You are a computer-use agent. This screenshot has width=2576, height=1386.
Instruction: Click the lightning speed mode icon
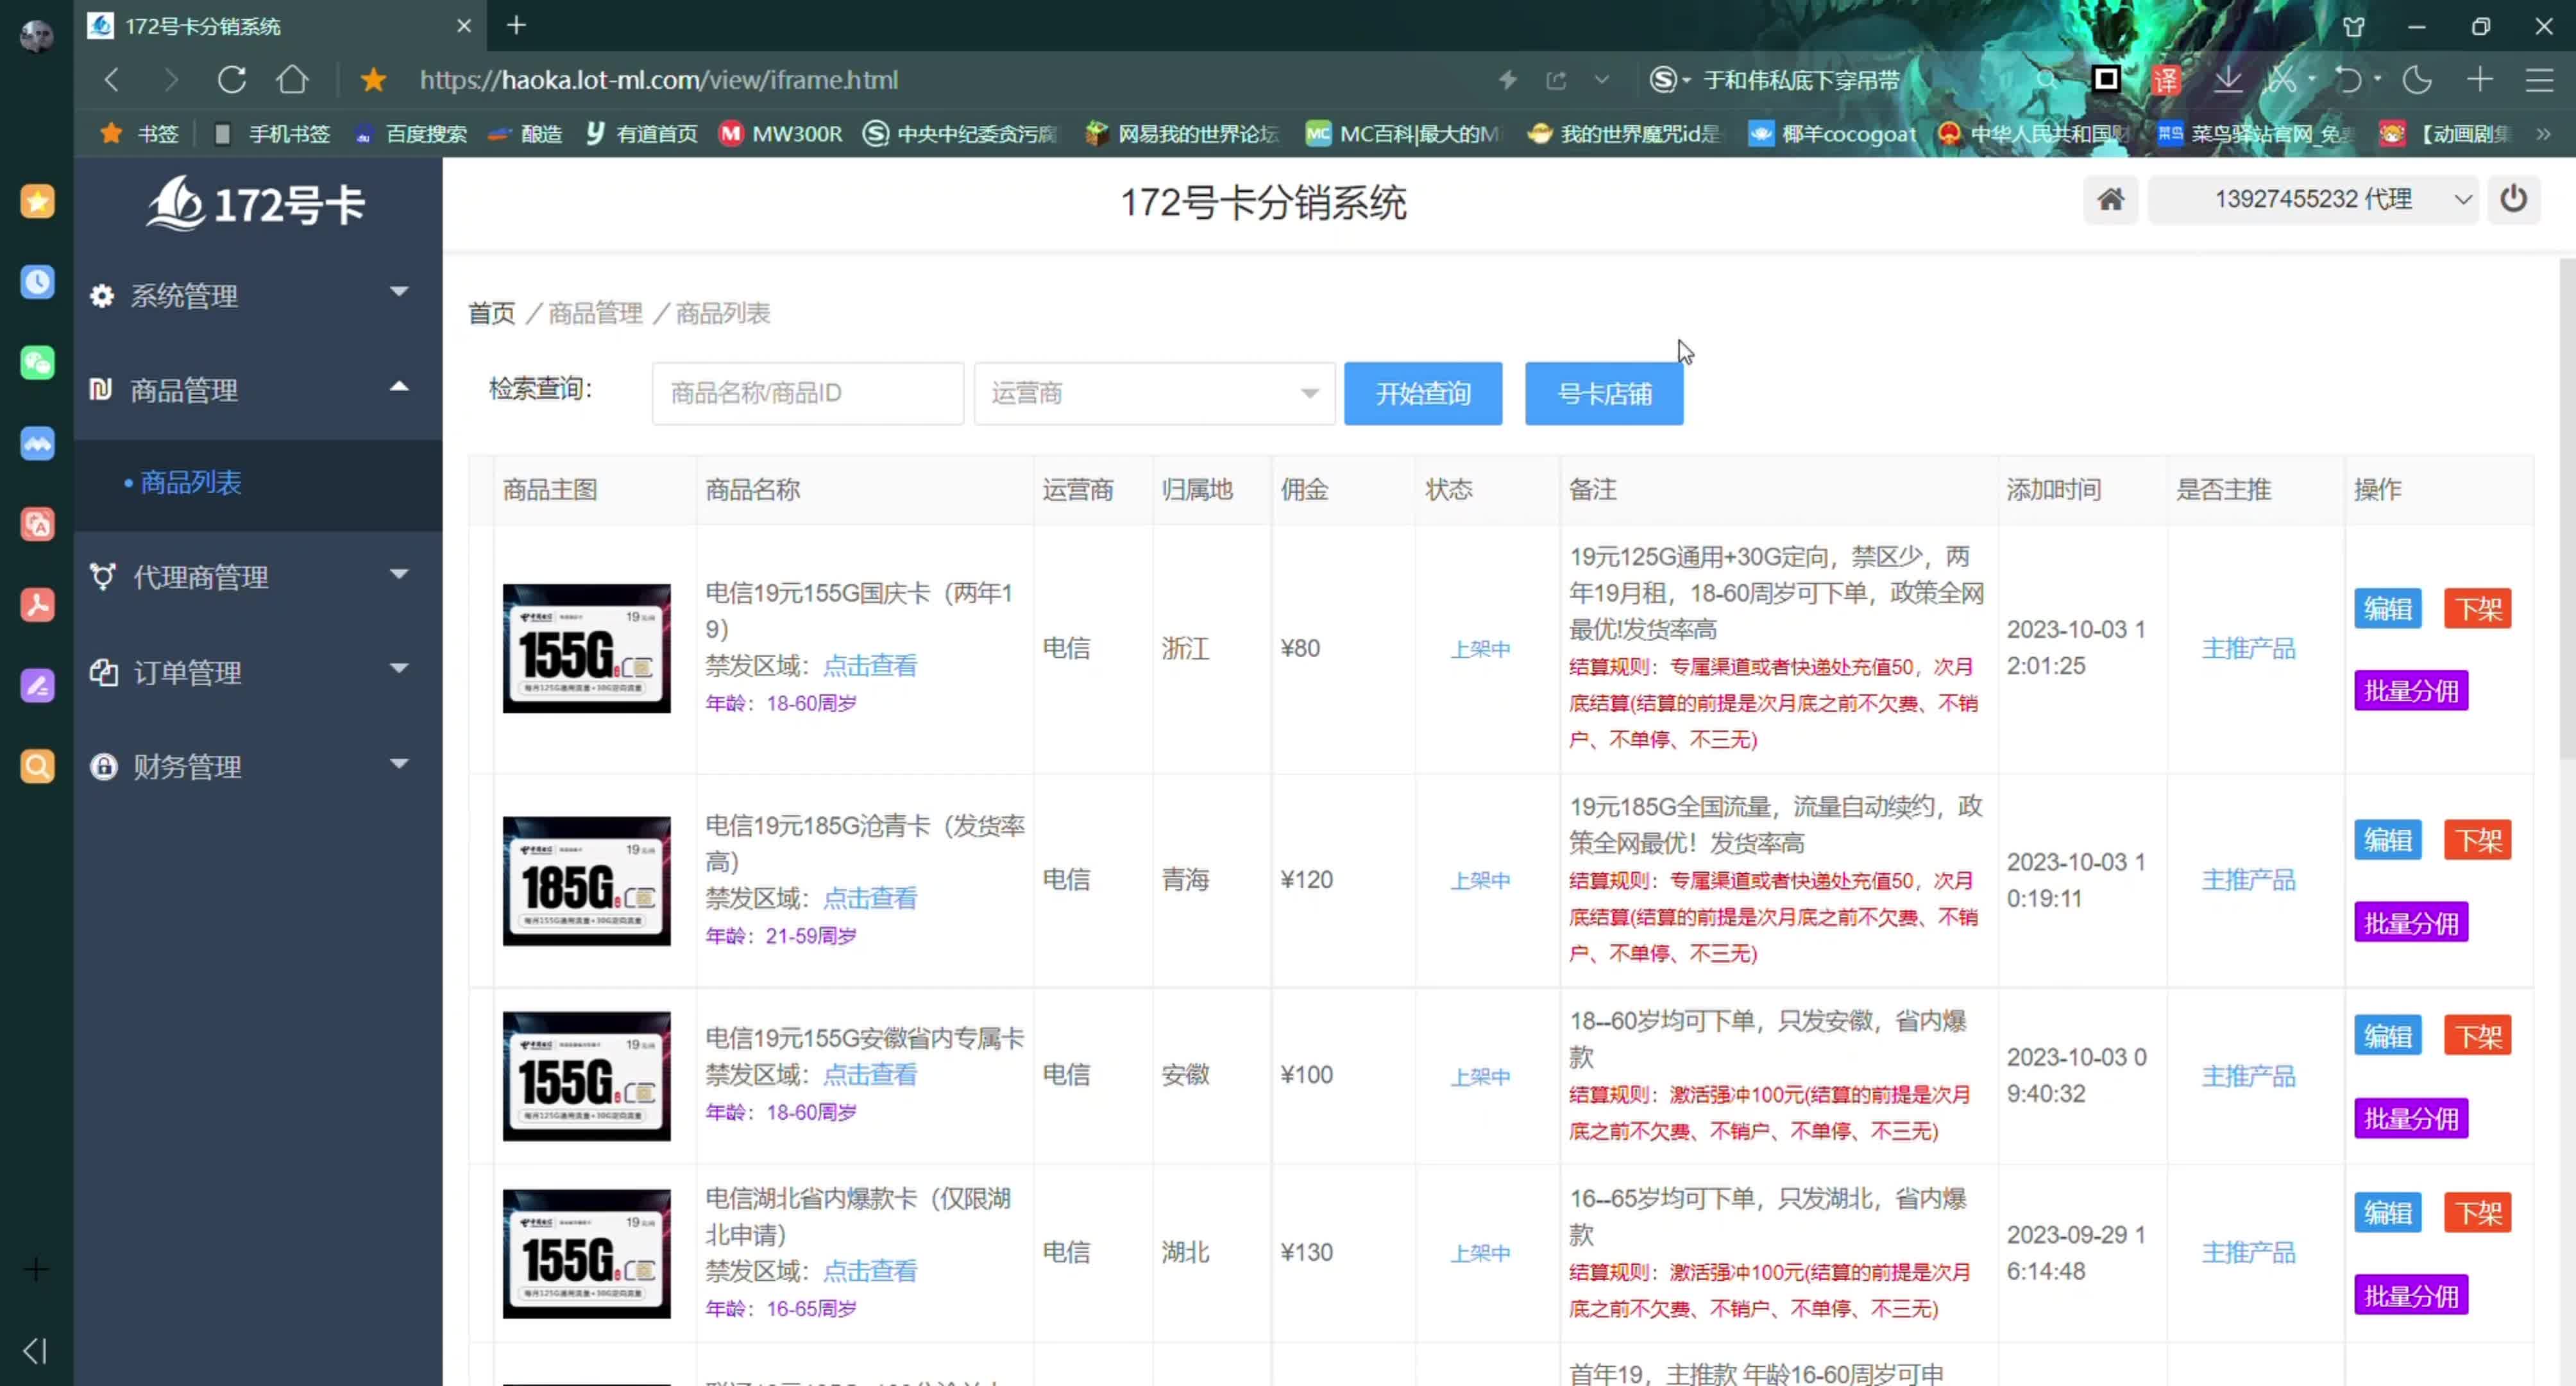pos(1507,79)
